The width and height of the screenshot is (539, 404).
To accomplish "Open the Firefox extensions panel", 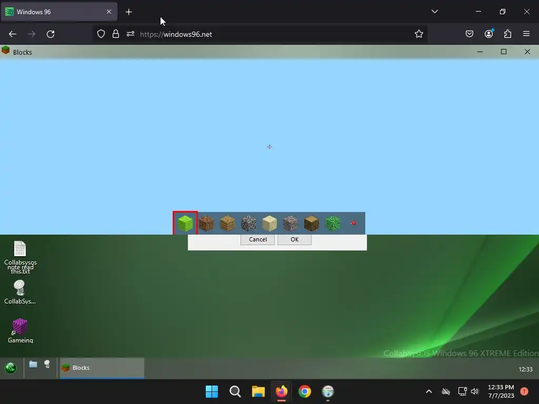I will coord(507,34).
